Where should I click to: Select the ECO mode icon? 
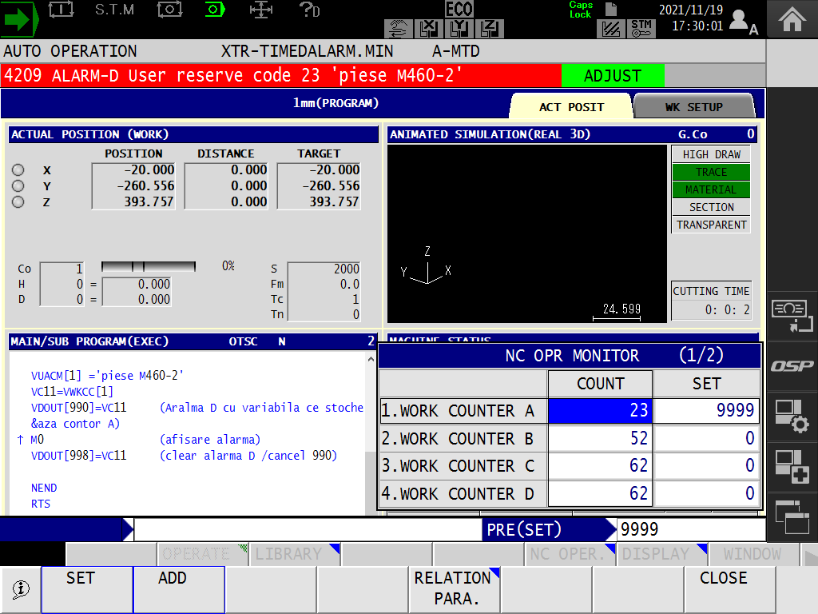click(460, 10)
